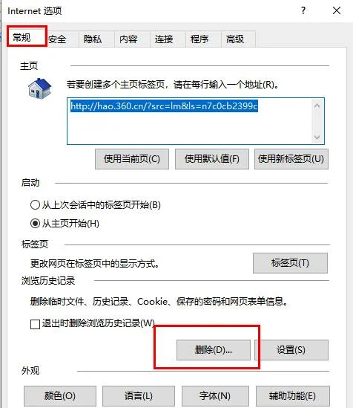Click the homepage box scroll up arrow
The height and width of the screenshot is (408, 353).
[317, 106]
